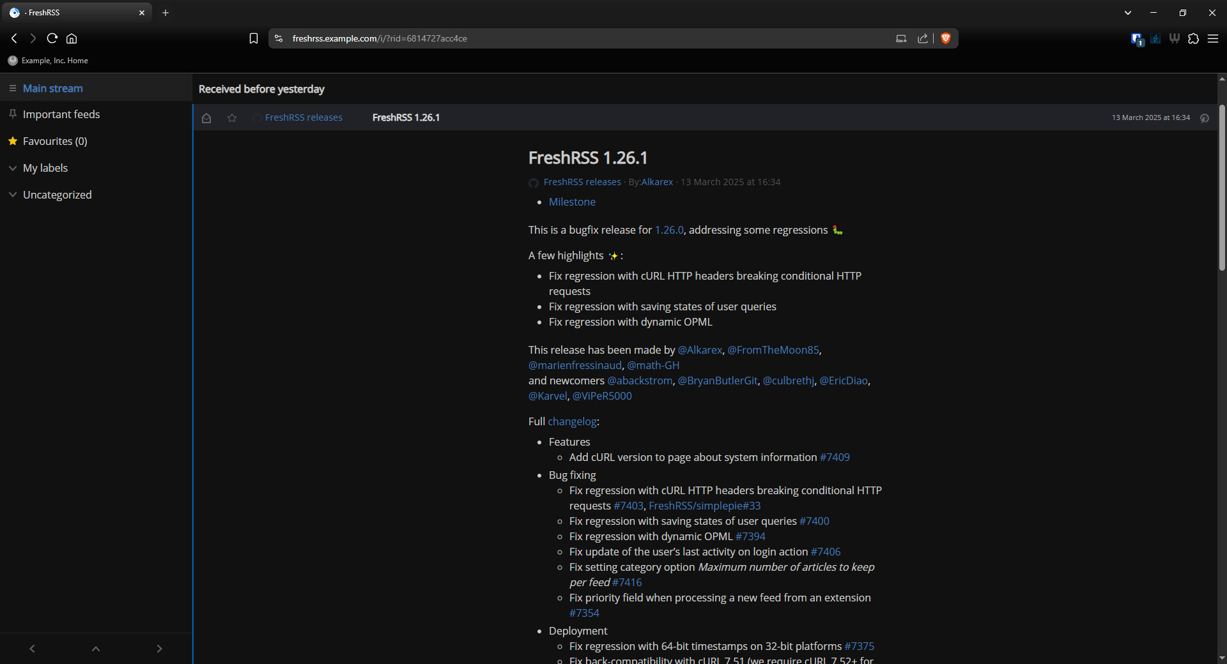Viewport: 1227px width, 664px height.
Task: Expand the Uncategorized category
Action: click(x=13, y=195)
